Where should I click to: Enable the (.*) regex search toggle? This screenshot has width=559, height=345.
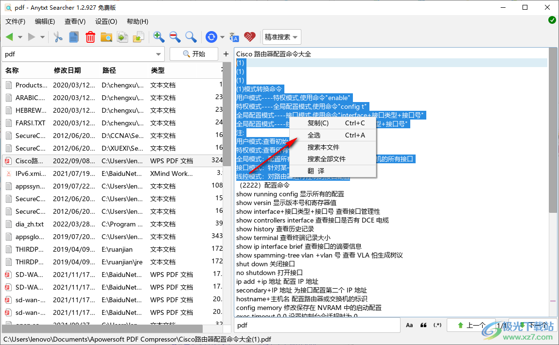point(437,324)
